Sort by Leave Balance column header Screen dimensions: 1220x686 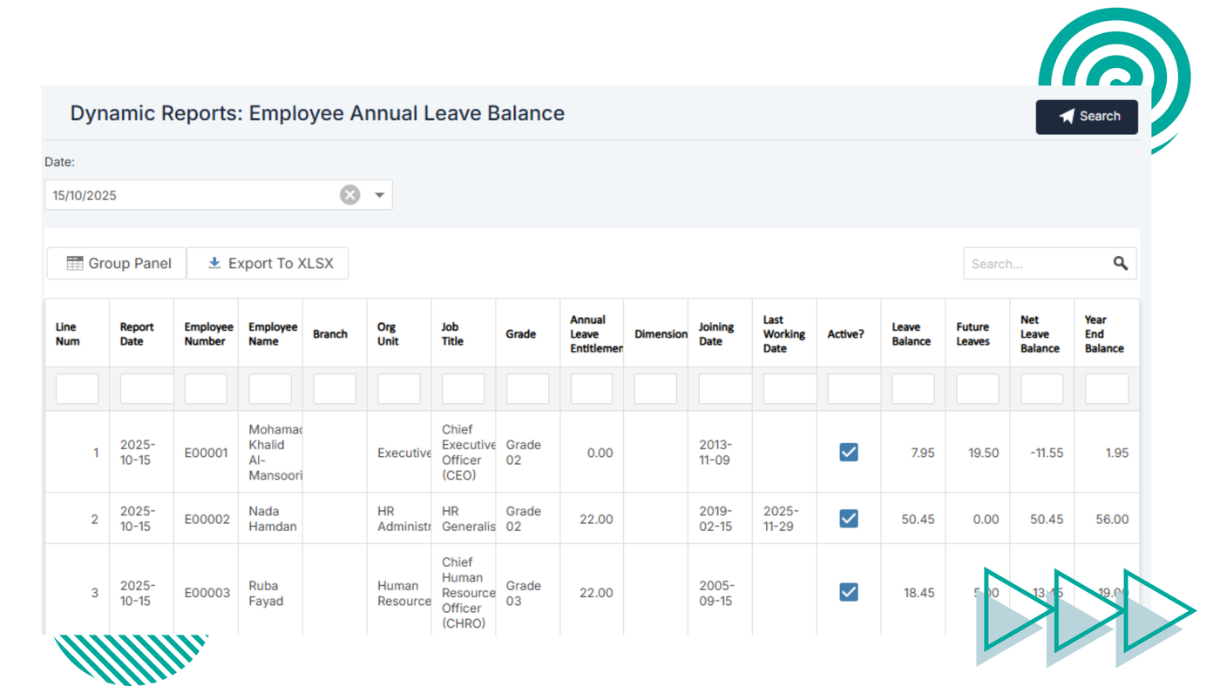pyautogui.click(x=911, y=334)
